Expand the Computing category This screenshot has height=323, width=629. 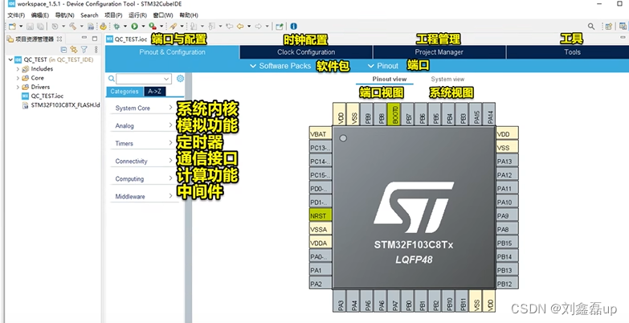click(144, 178)
